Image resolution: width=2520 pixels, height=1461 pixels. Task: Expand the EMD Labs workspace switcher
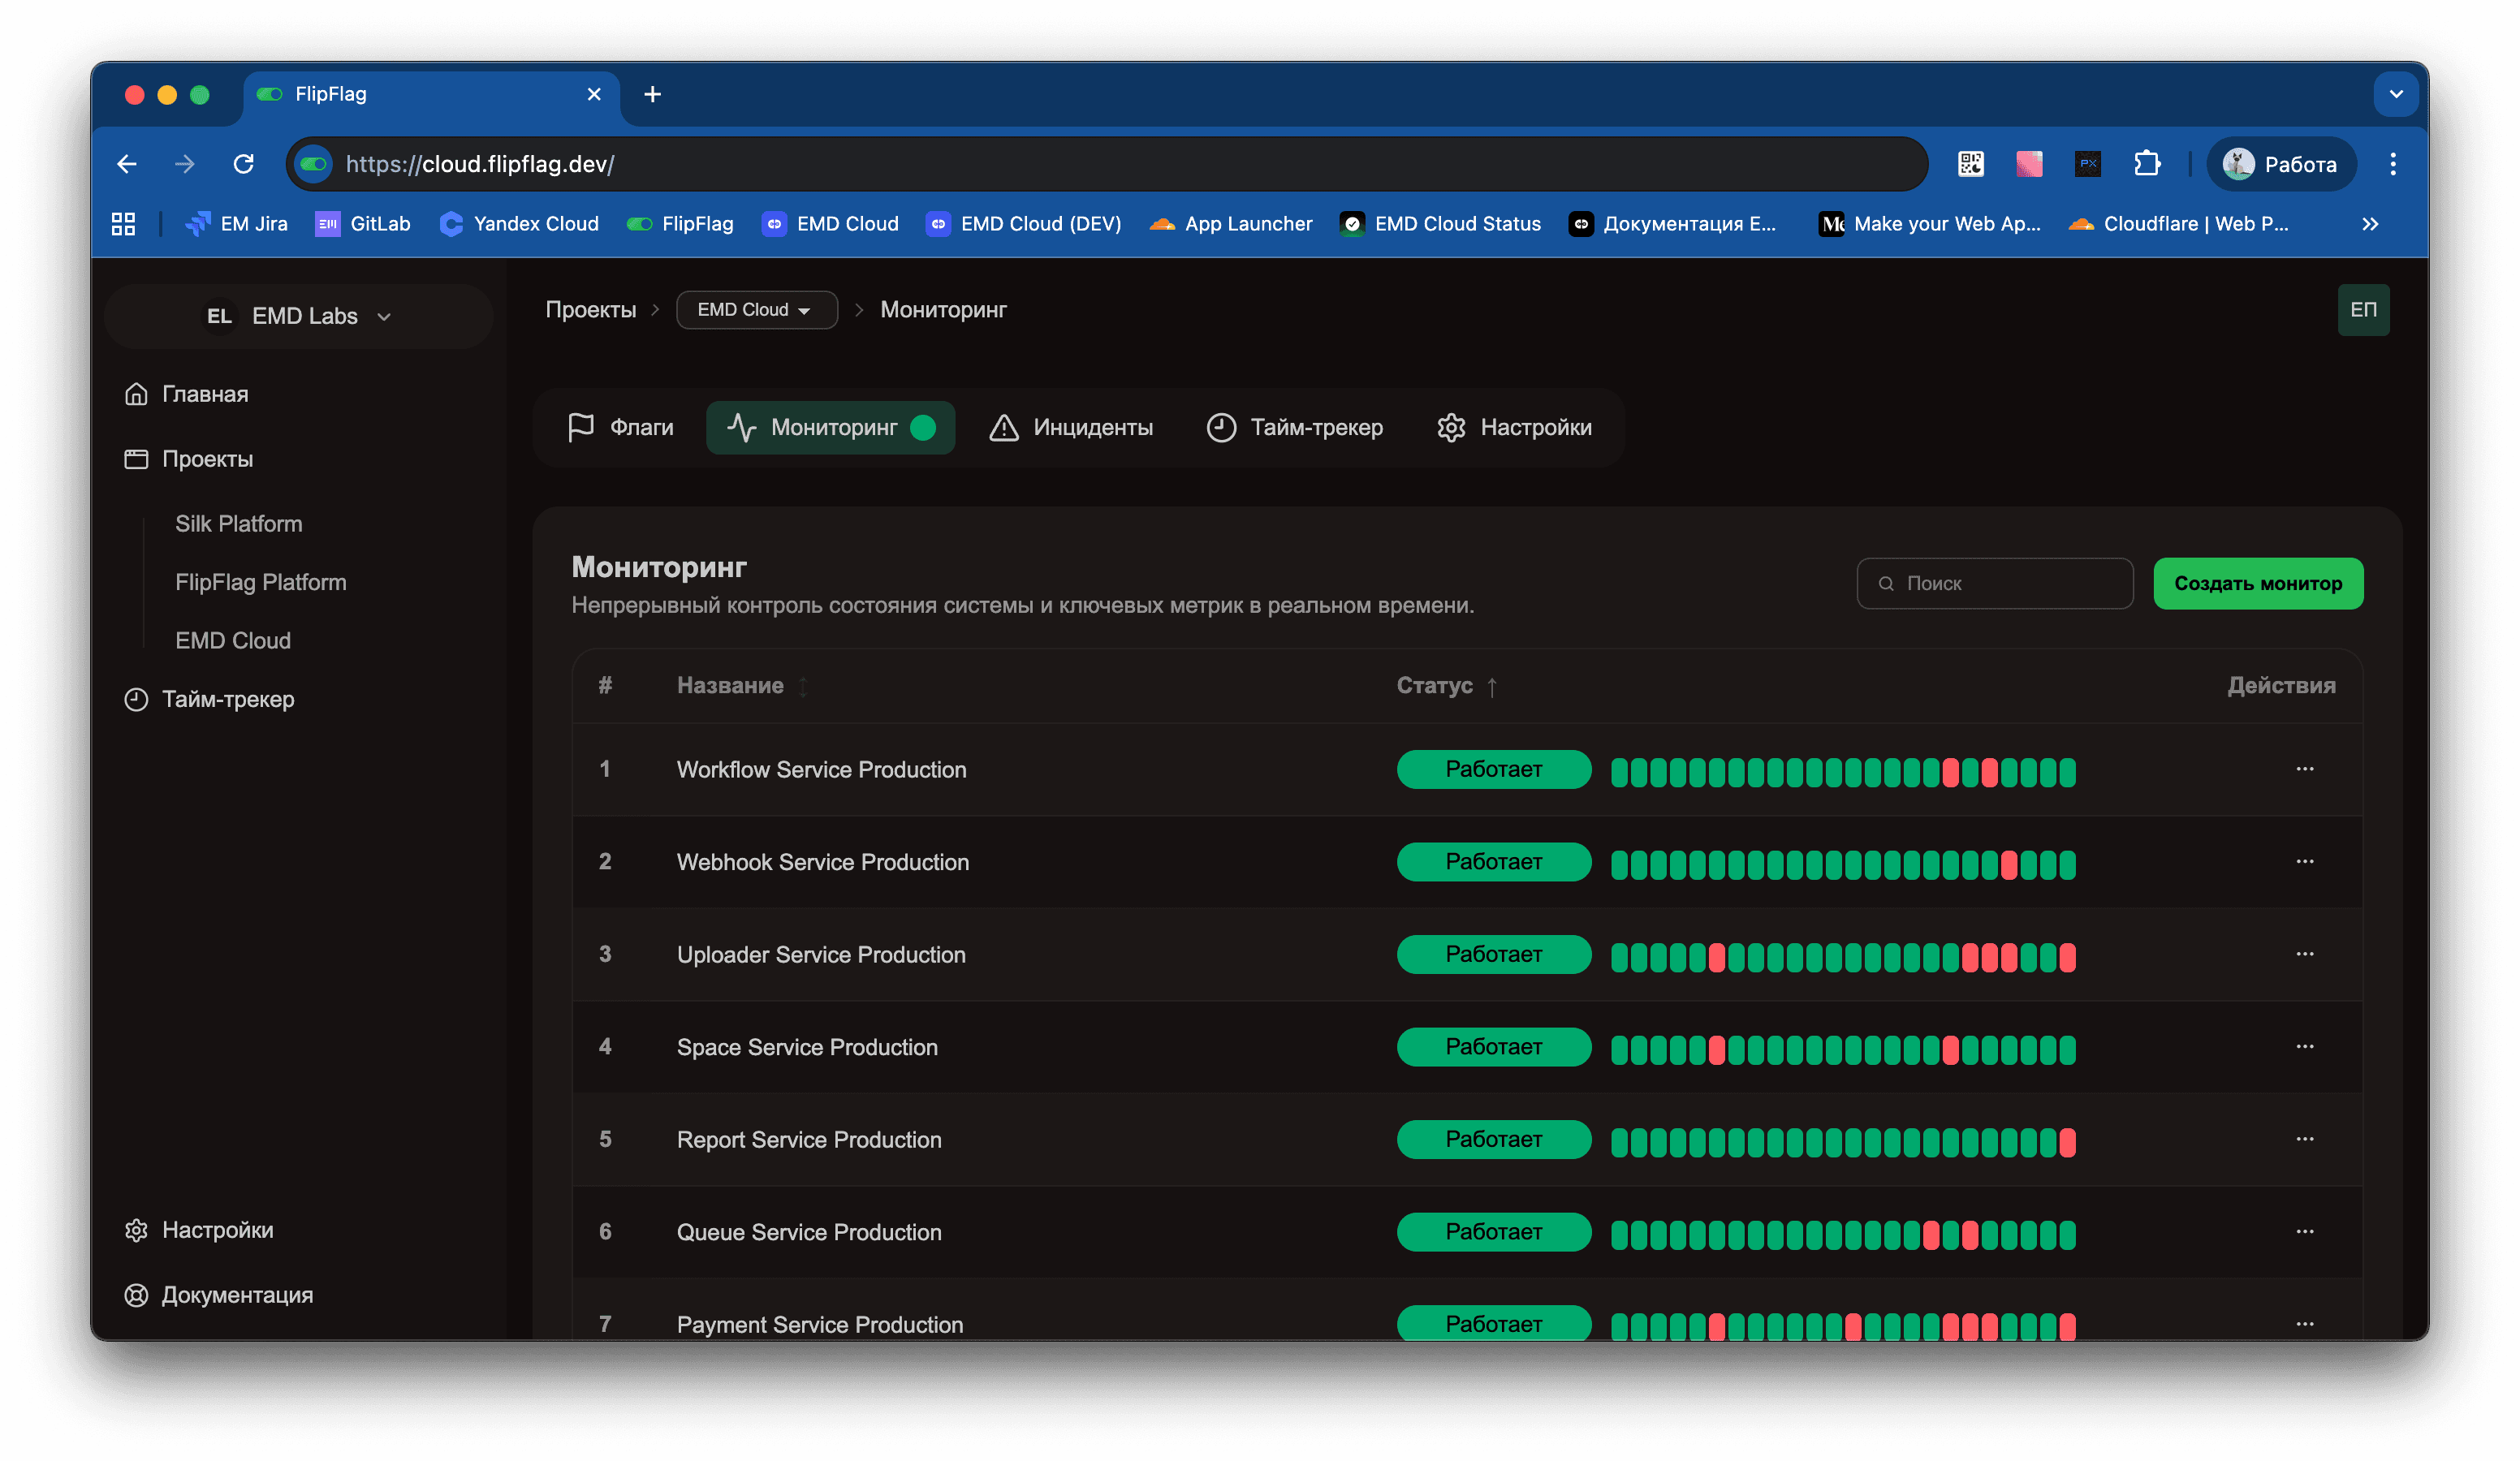tap(298, 316)
